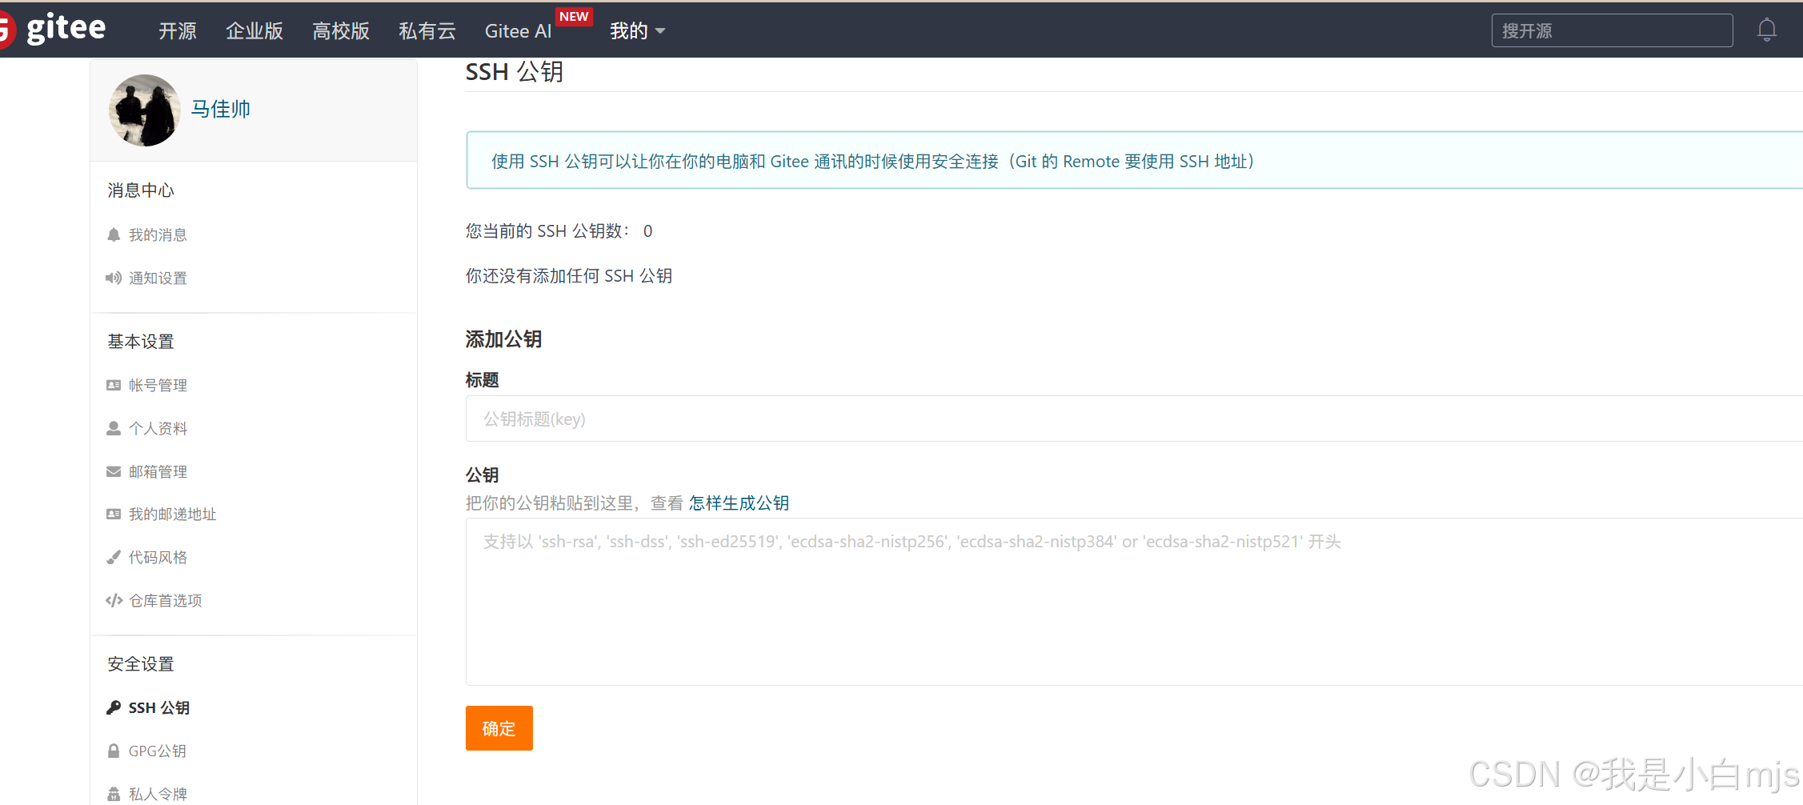
Task: Open 私人令牌 in sidebar
Action: tap(158, 794)
